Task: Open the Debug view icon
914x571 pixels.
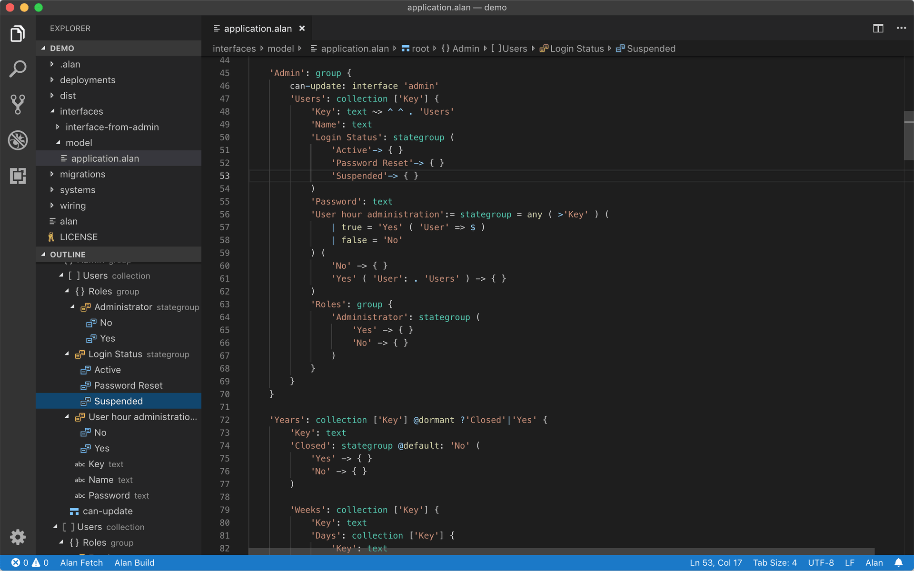Action: [x=18, y=140]
